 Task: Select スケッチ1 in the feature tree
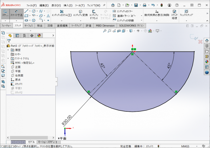point(18,84)
